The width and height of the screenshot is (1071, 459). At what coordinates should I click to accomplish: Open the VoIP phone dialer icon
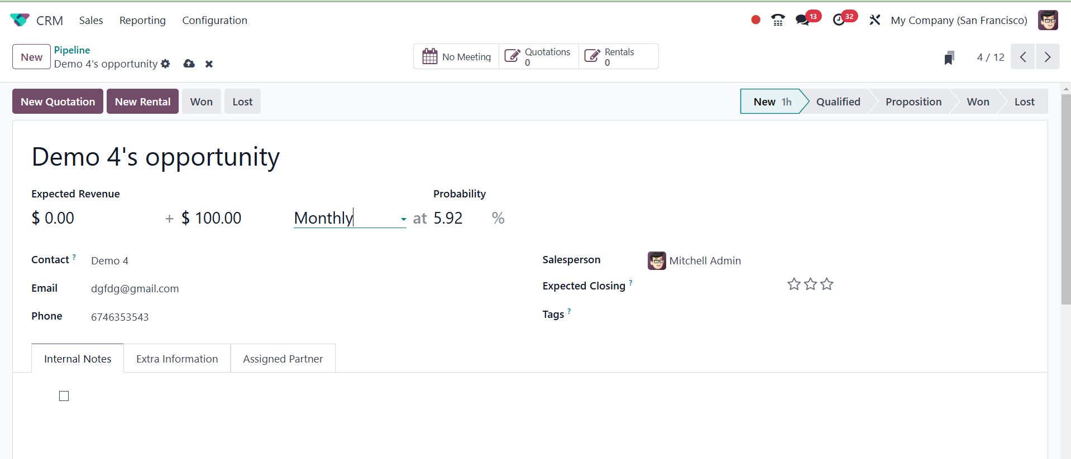click(778, 20)
